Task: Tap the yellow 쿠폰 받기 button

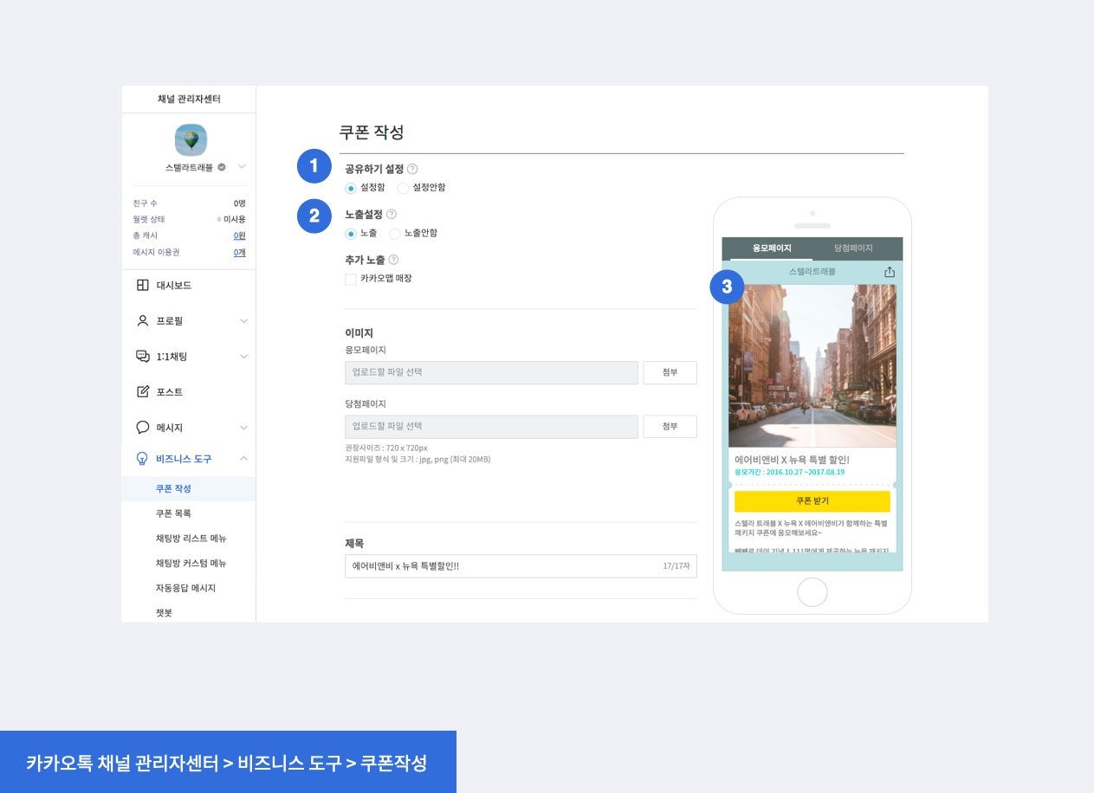Action: click(812, 501)
